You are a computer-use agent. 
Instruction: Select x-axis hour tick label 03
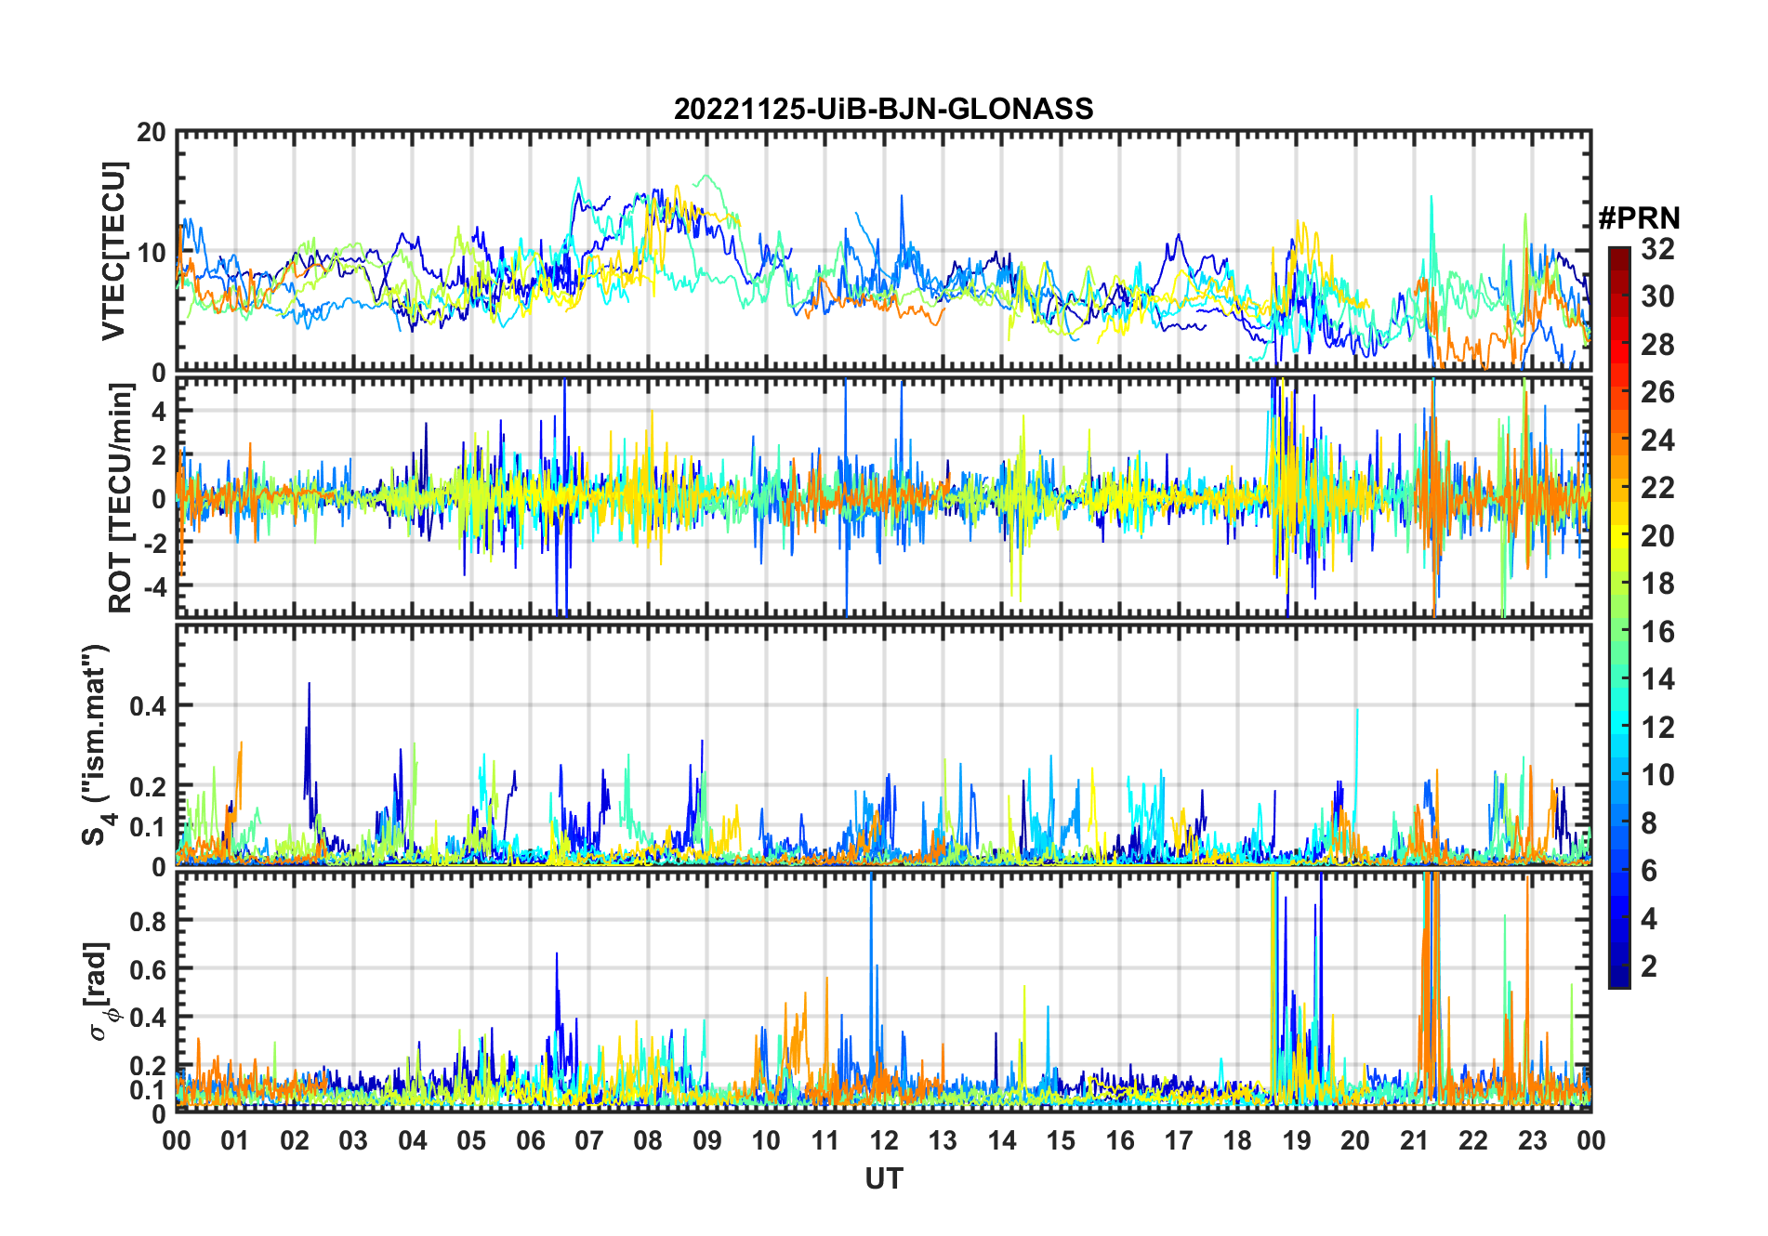tap(353, 1140)
